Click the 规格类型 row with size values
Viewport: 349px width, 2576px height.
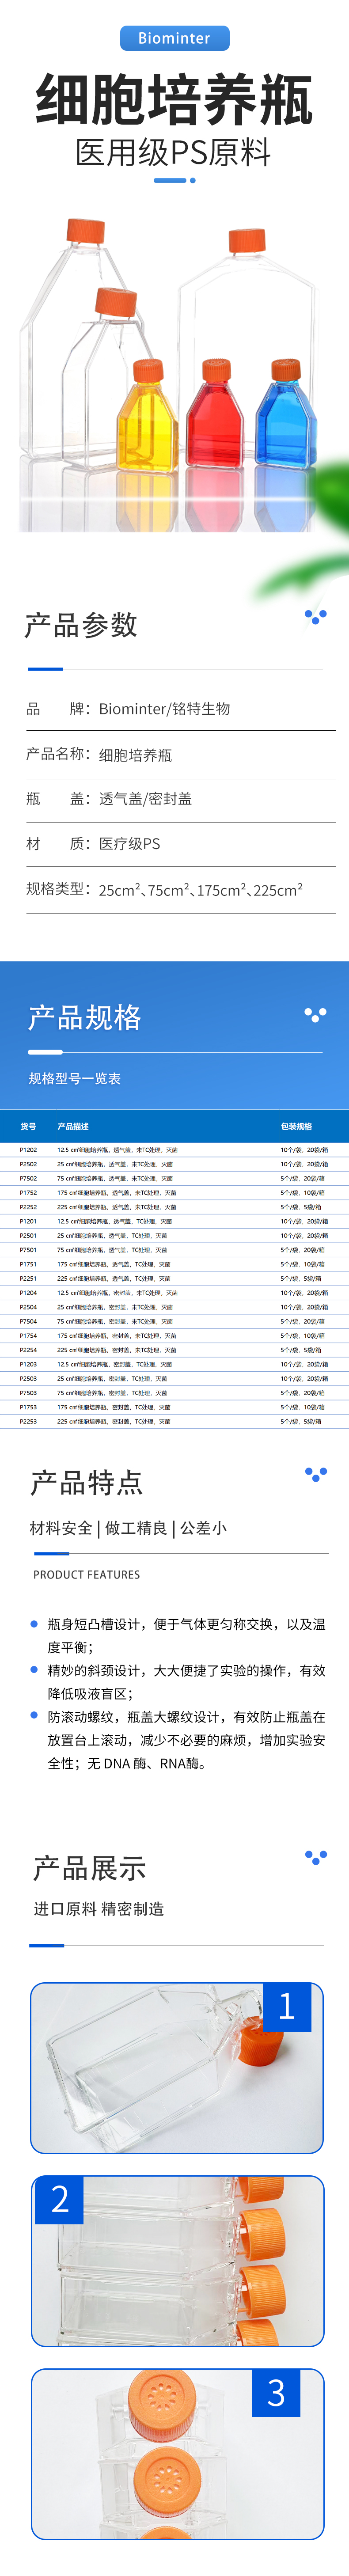pyautogui.click(x=165, y=889)
